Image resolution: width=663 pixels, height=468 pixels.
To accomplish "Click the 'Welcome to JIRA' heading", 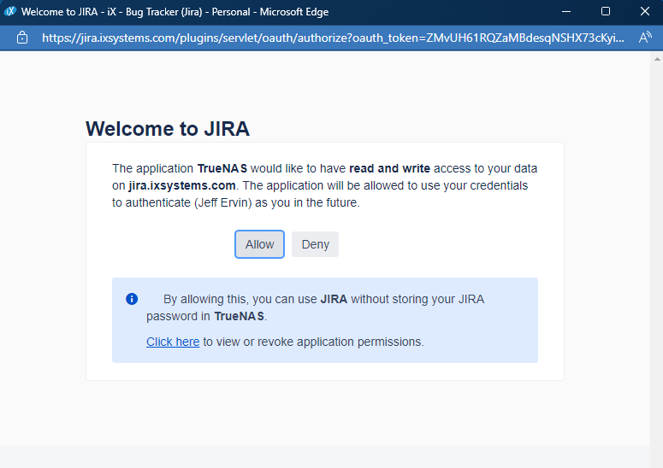I will pyautogui.click(x=168, y=128).
